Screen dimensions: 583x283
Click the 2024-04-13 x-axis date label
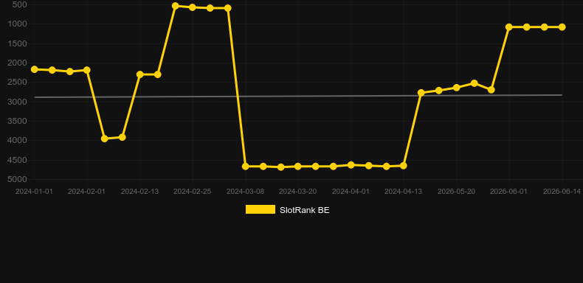[404, 192]
